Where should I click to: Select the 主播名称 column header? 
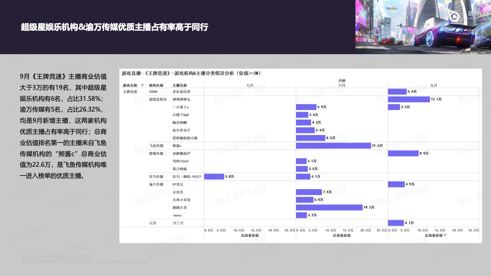point(180,85)
